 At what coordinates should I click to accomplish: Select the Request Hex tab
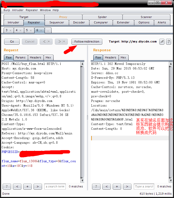[48, 58]
